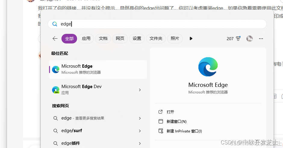
Task: Switch to the 网页 filter tab
Action: click(x=120, y=38)
